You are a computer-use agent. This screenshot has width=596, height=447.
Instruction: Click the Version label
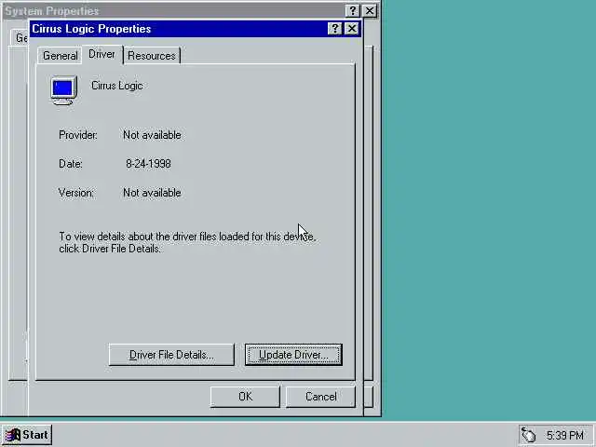click(x=75, y=193)
